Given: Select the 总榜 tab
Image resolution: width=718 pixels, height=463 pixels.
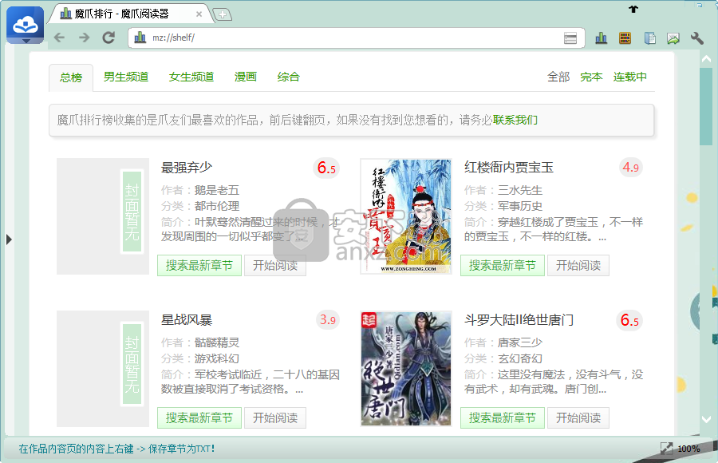Looking at the screenshot, I should point(71,77).
